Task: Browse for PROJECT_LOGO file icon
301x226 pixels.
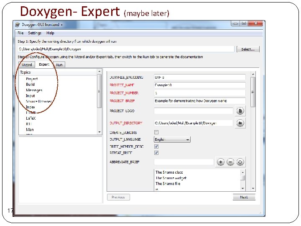Action: click(x=240, y=111)
